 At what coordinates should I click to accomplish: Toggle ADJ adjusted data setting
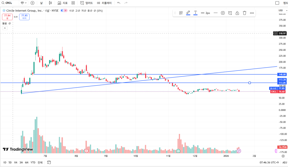pos(285,162)
